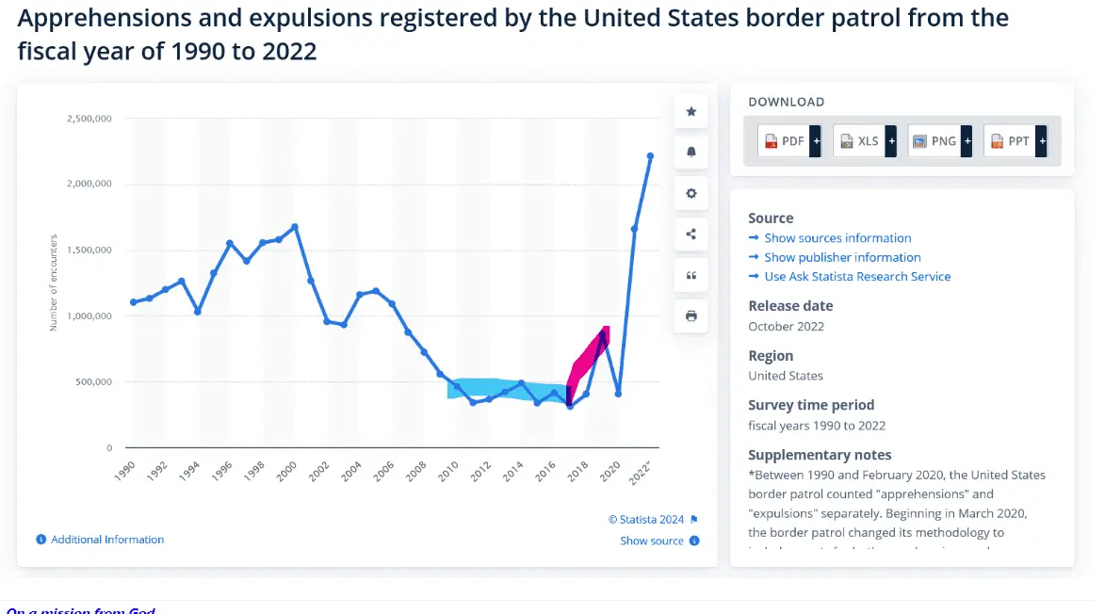This screenshot has width=1105, height=614.
Task: Click the Show source link
Action: tap(652, 541)
